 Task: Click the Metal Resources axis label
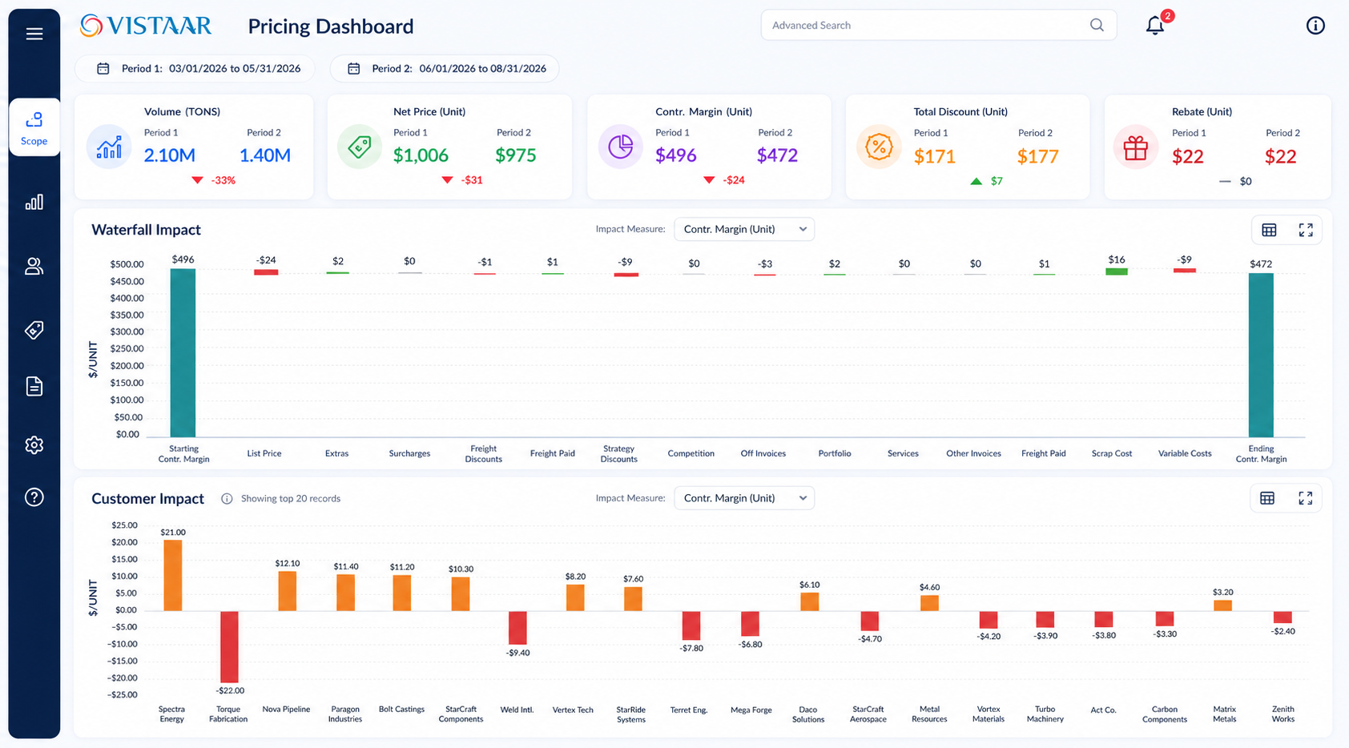click(929, 714)
